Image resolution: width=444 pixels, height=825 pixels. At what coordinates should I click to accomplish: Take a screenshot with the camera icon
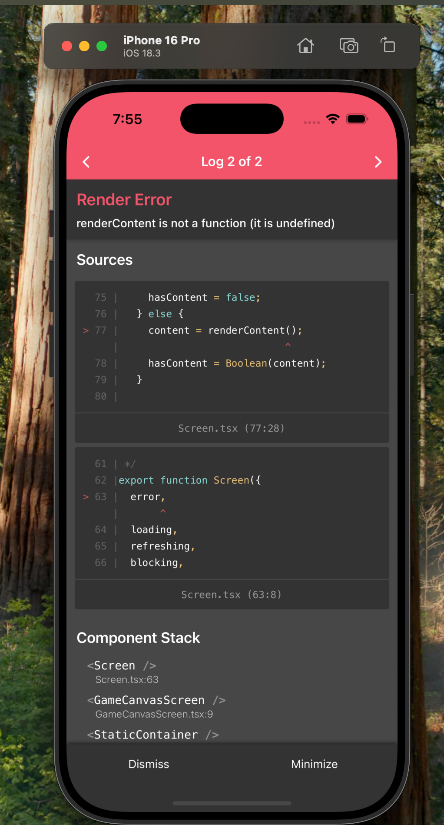[x=348, y=46]
